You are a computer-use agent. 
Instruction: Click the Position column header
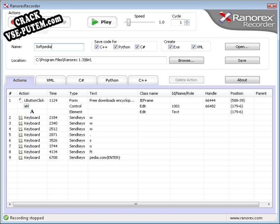(241, 93)
